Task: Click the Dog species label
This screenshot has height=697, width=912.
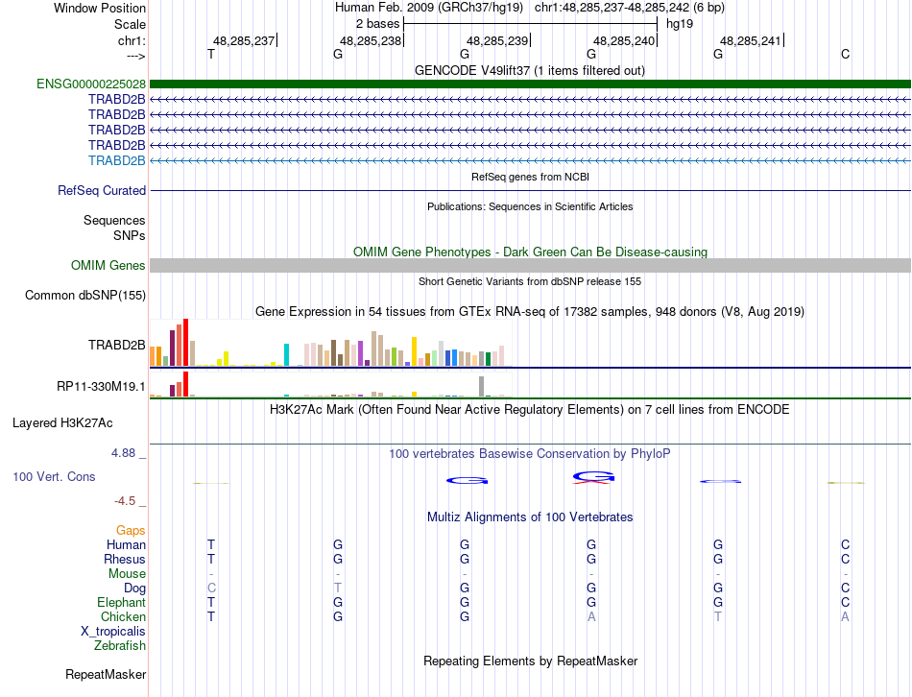Action: point(134,589)
